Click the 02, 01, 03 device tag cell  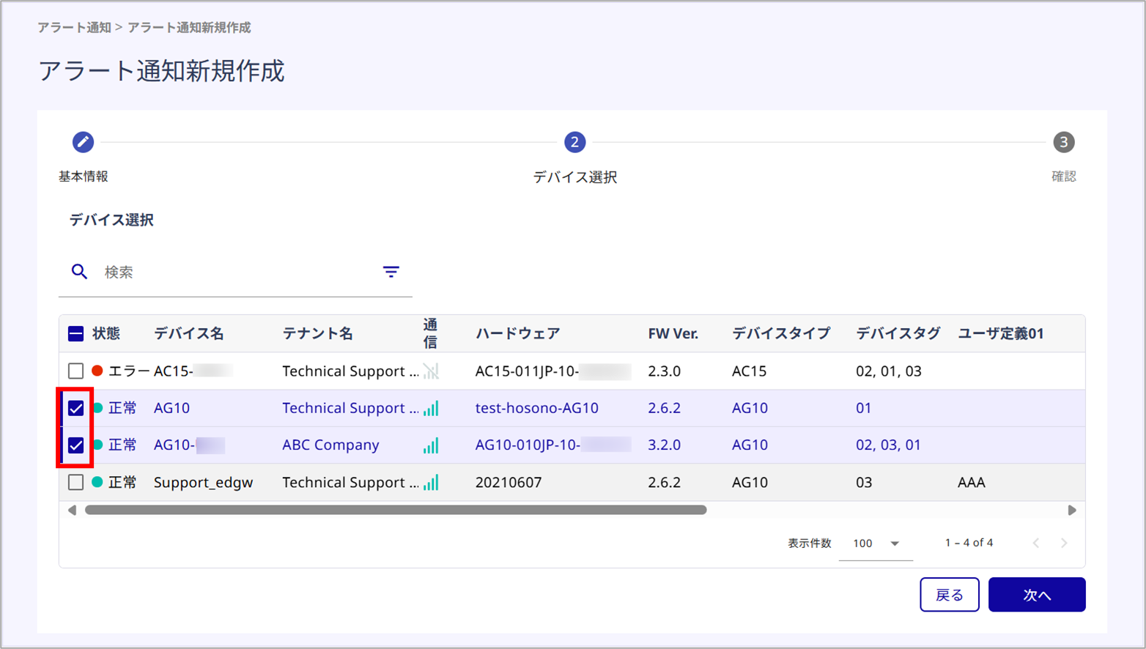click(888, 371)
